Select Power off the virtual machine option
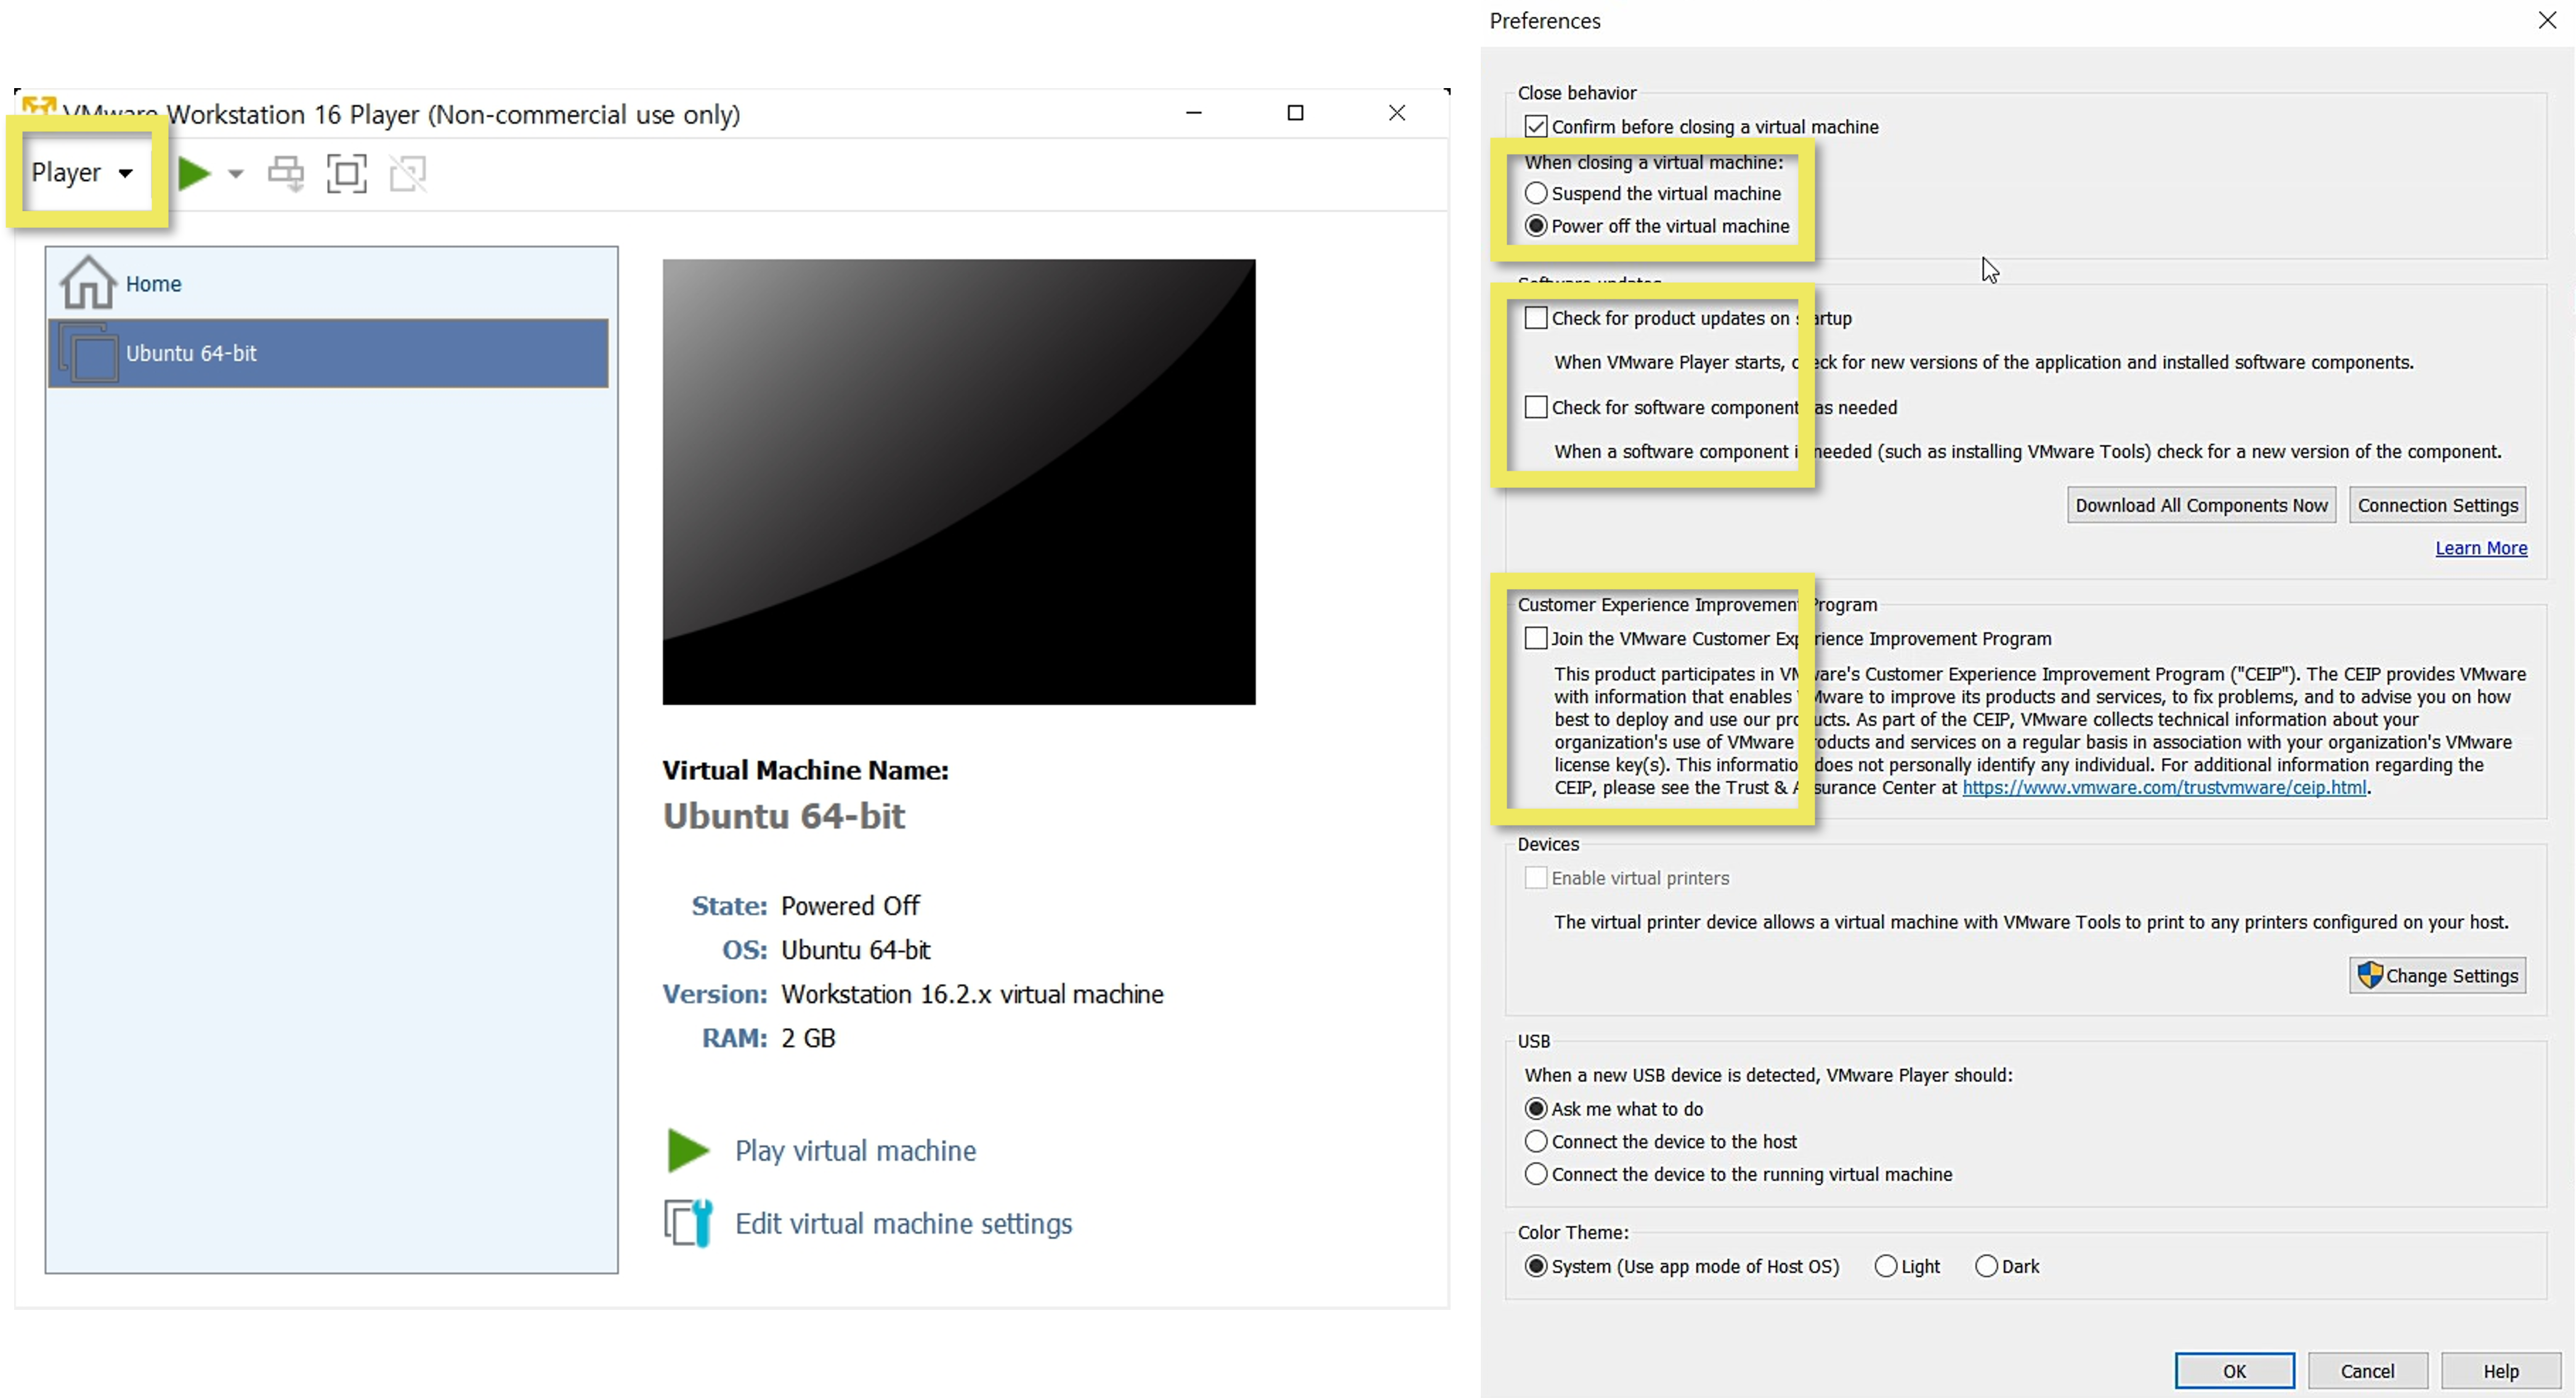The height and width of the screenshot is (1398, 2576). tap(1536, 226)
